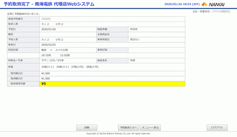Click 予約日 value 2020/01/26

coord(49,29)
